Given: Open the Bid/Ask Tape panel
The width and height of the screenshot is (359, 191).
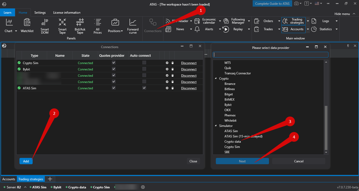Looking at the screenshot, I should [x=80, y=26].
